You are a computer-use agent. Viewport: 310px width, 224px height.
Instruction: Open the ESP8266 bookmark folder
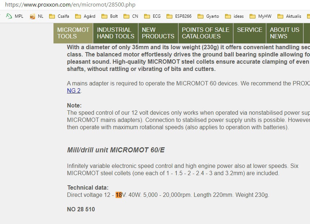pyautogui.click(x=179, y=16)
